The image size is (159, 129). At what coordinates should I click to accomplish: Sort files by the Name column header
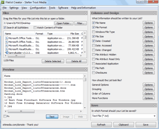coord(19,34)
